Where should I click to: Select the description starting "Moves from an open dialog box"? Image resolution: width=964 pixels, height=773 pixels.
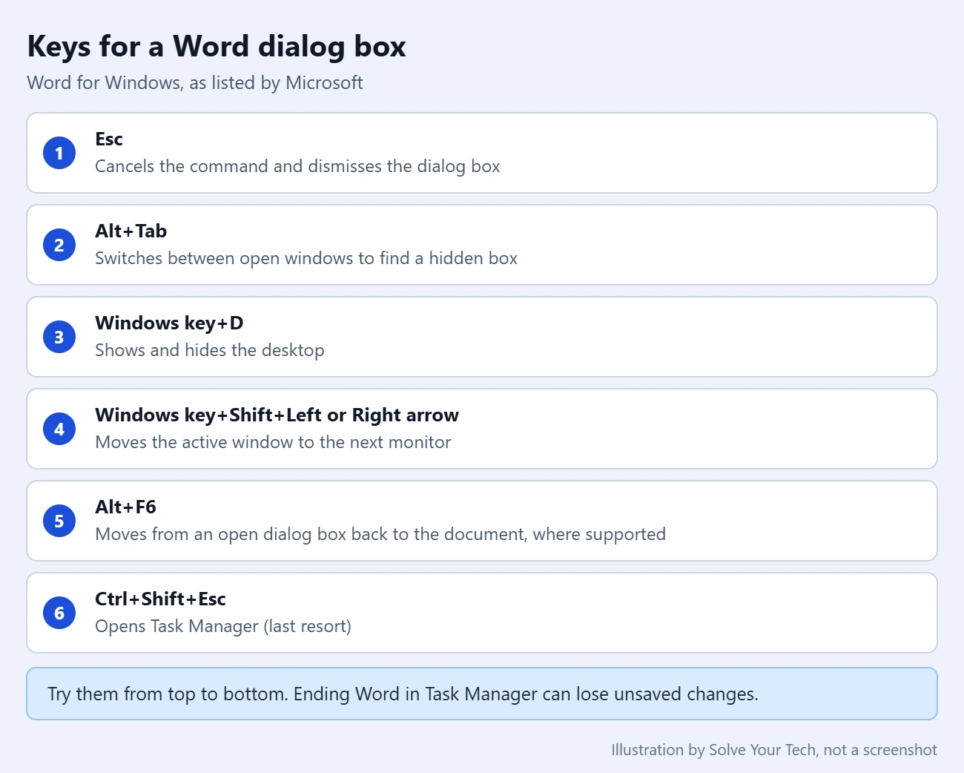coord(380,534)
